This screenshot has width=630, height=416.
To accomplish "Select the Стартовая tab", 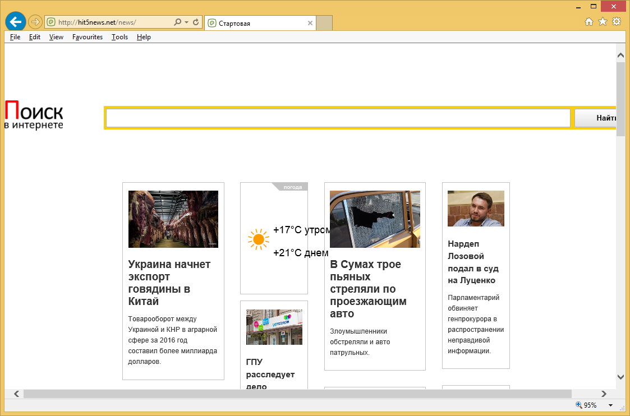I will (x=260, y=24).
